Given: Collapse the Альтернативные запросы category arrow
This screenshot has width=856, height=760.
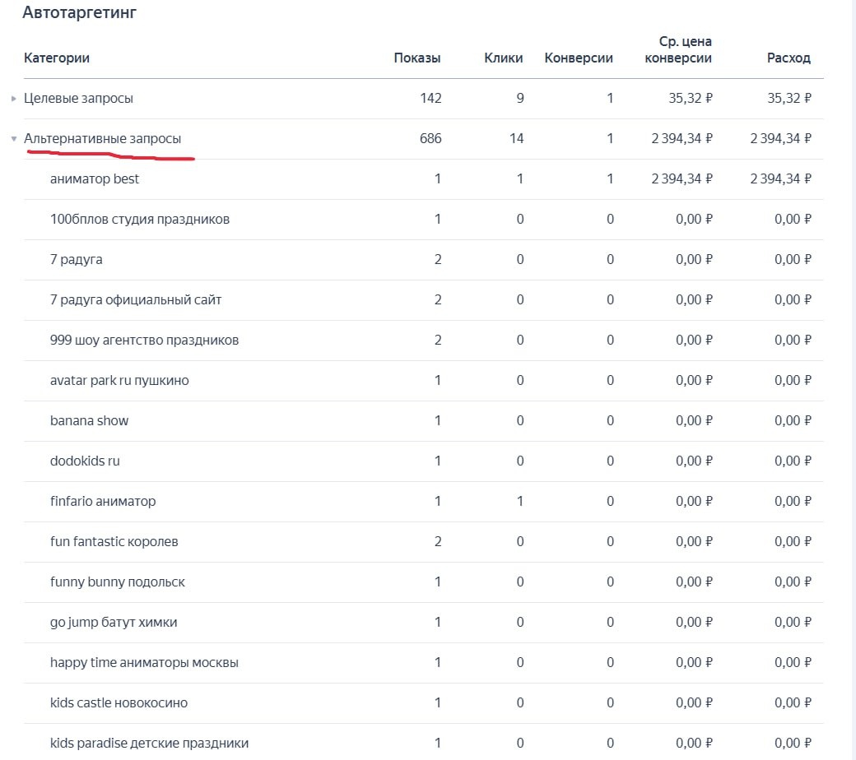Looking at the screenshot, I should (14, 139).
